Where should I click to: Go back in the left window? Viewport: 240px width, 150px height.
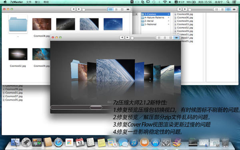(x=73, y=9)
